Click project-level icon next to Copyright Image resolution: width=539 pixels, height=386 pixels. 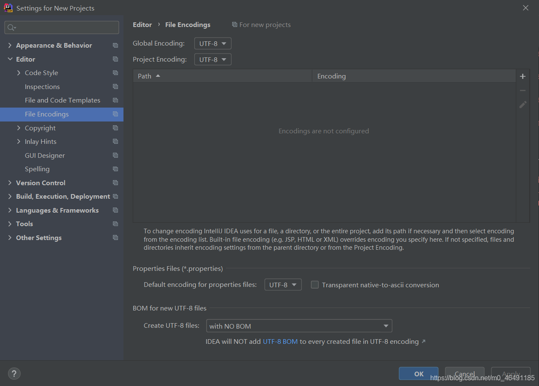pyautogui.click(x=115, y=128)
